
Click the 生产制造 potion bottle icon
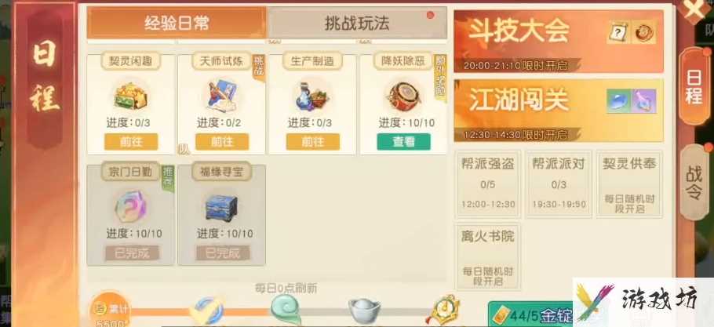(312, 96)
